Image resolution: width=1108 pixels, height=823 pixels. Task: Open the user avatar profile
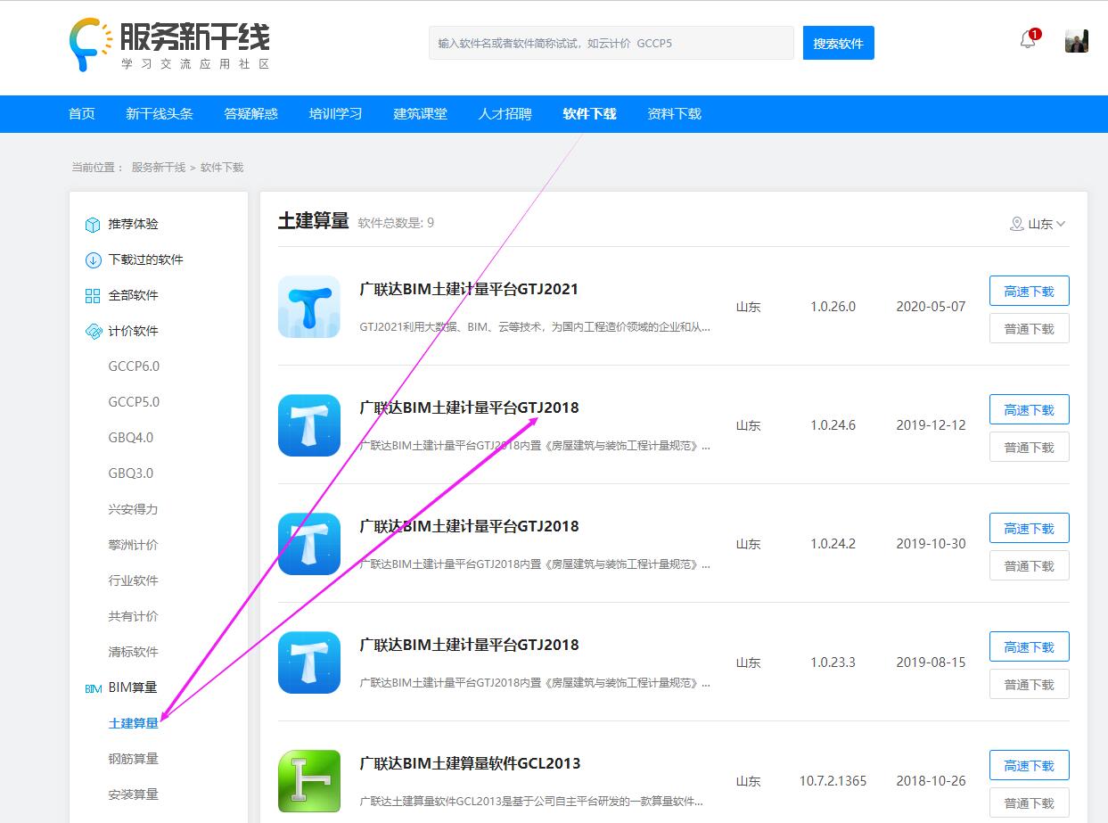click(1077, 41)
